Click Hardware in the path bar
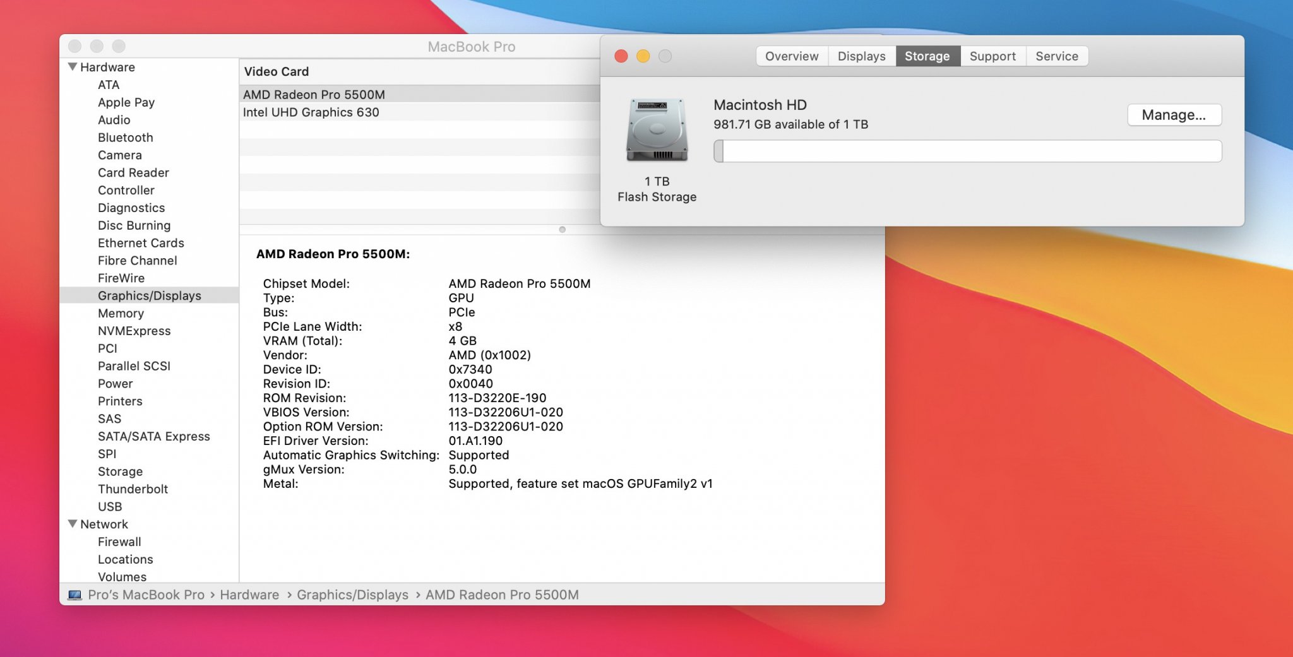Screen dimensions: 1293x657 tap(249, 595)
